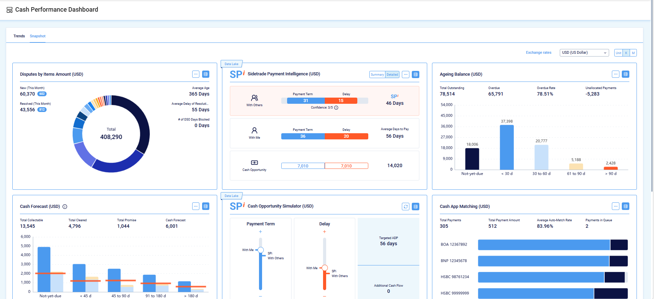Click the Cash Forecast info icon
654x299 pixels.
(65, 207)
